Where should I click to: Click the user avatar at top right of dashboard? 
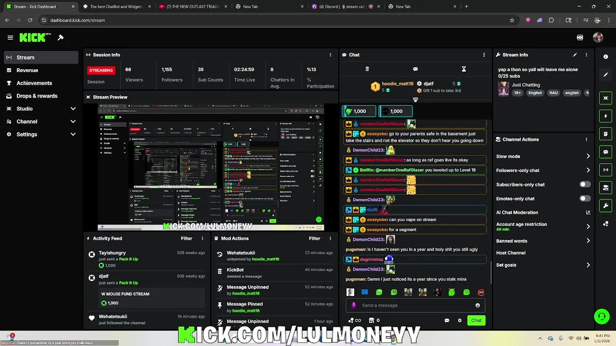(598, 37)
